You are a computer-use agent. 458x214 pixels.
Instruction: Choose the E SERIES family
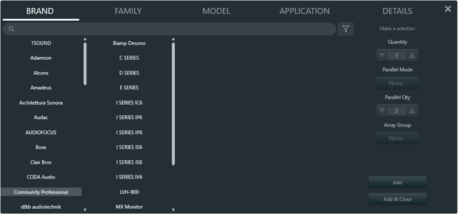[x=129, y=87]
